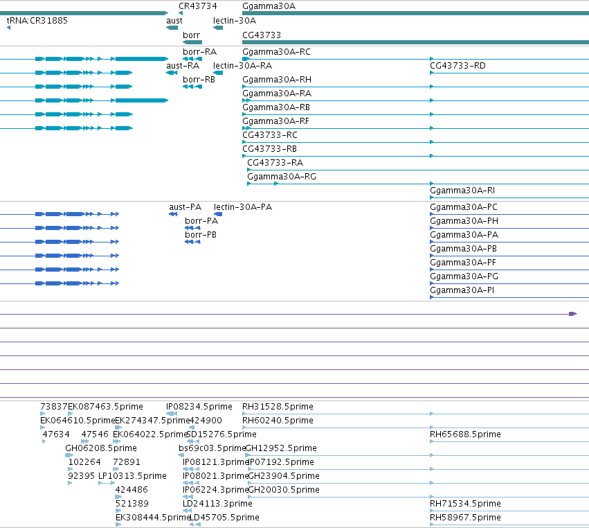
Task: Click the CG43733 gene label
Action: (x=262, y=35)
